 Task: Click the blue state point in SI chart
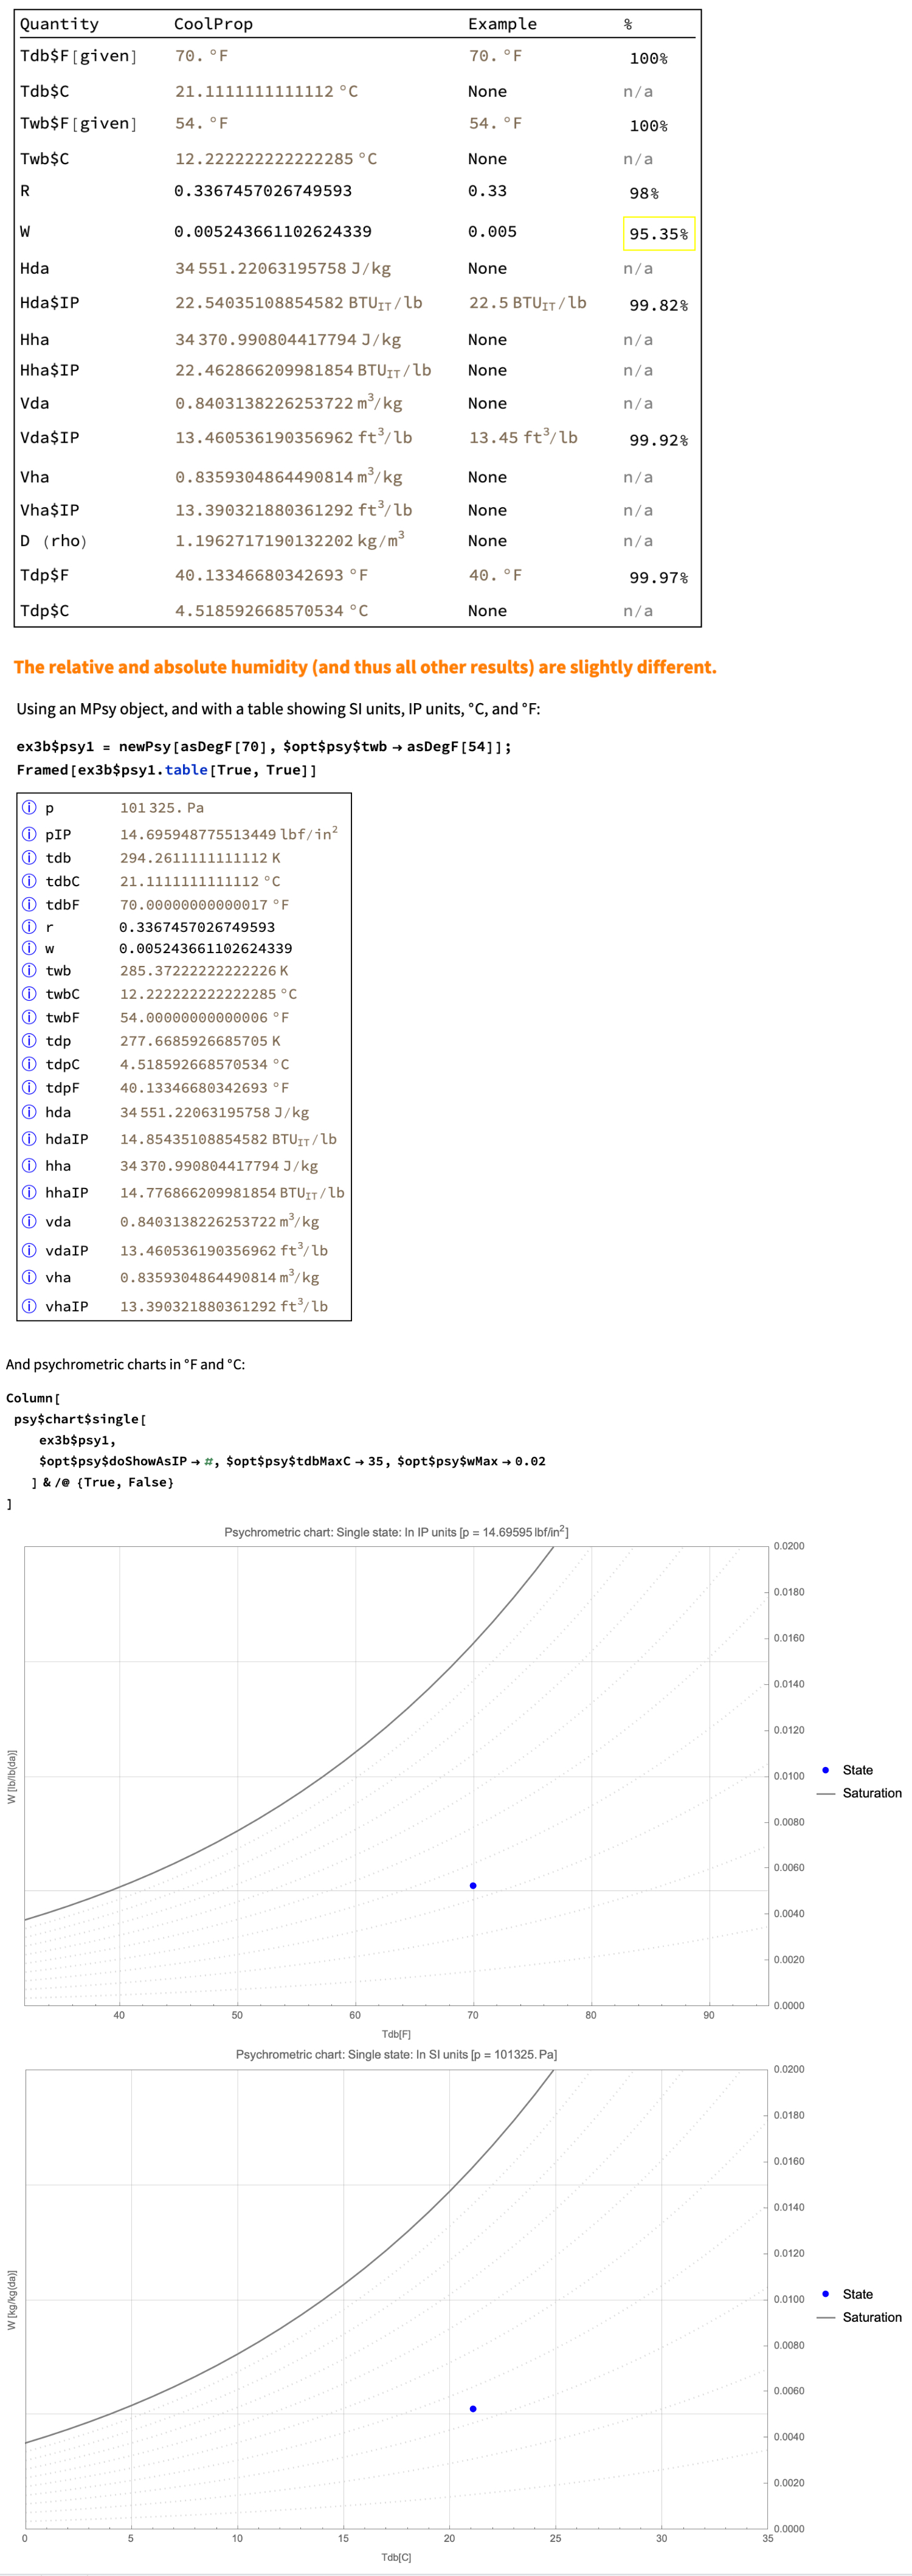click(473, 2409)
